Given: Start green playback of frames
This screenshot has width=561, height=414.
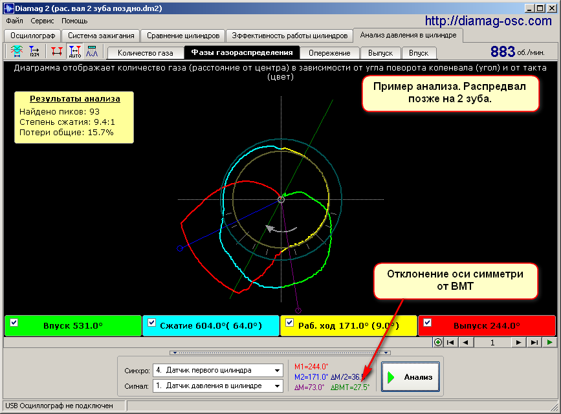Looking at the screenshot, I should point(549,342).
